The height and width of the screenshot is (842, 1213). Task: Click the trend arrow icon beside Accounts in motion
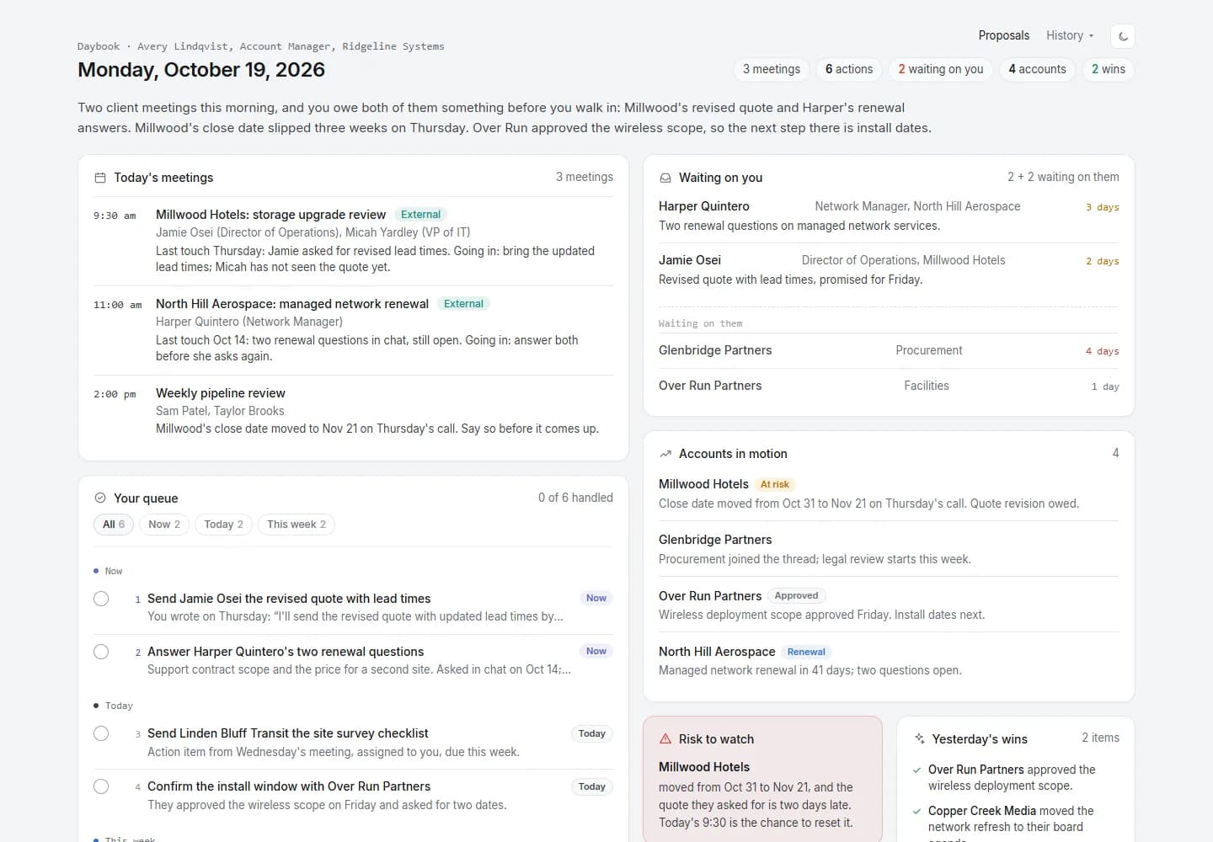click(x=665, y=454)
